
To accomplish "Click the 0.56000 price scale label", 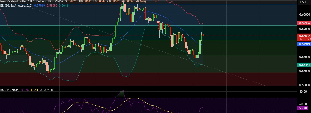I will click(x=305, y=71).
